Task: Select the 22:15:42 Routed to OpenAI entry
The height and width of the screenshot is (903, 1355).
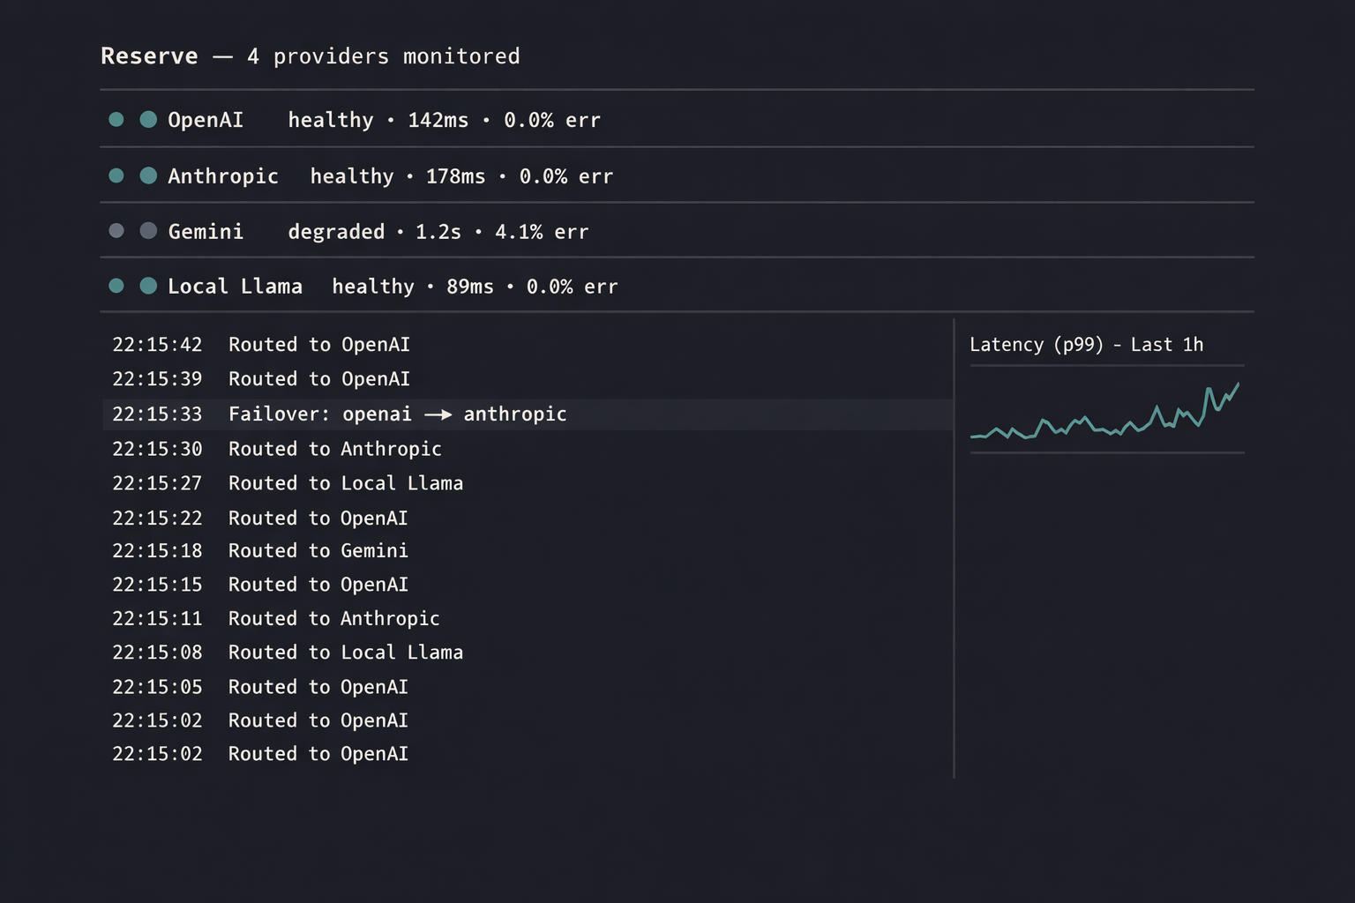Action: 261,345
